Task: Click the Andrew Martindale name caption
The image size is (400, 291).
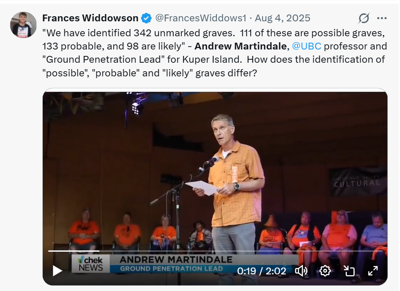Action: (x=176, y=259)
